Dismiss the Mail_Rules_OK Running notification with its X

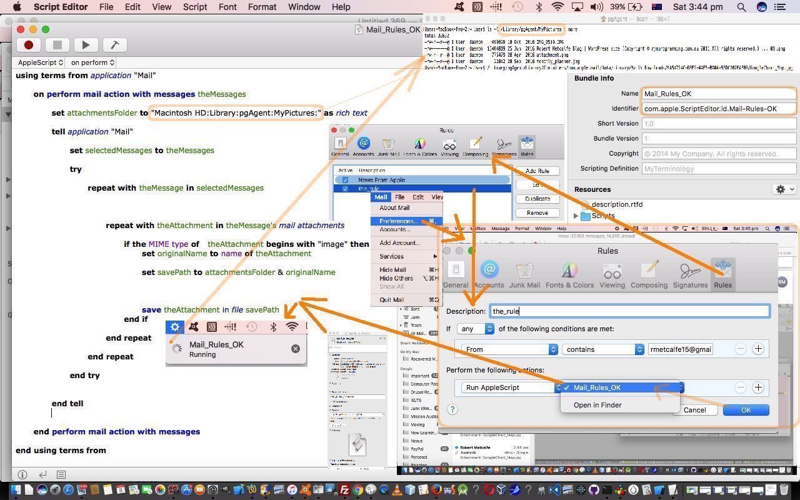click(296, 349)
